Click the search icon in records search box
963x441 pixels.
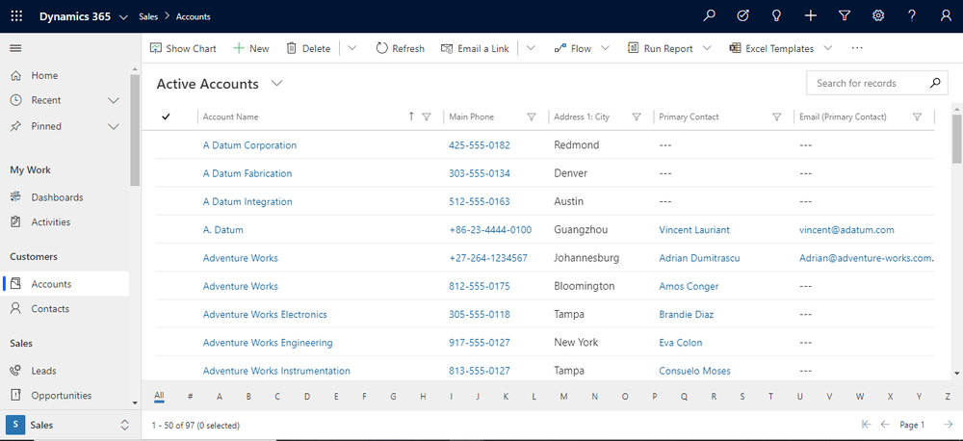[935, 83]
